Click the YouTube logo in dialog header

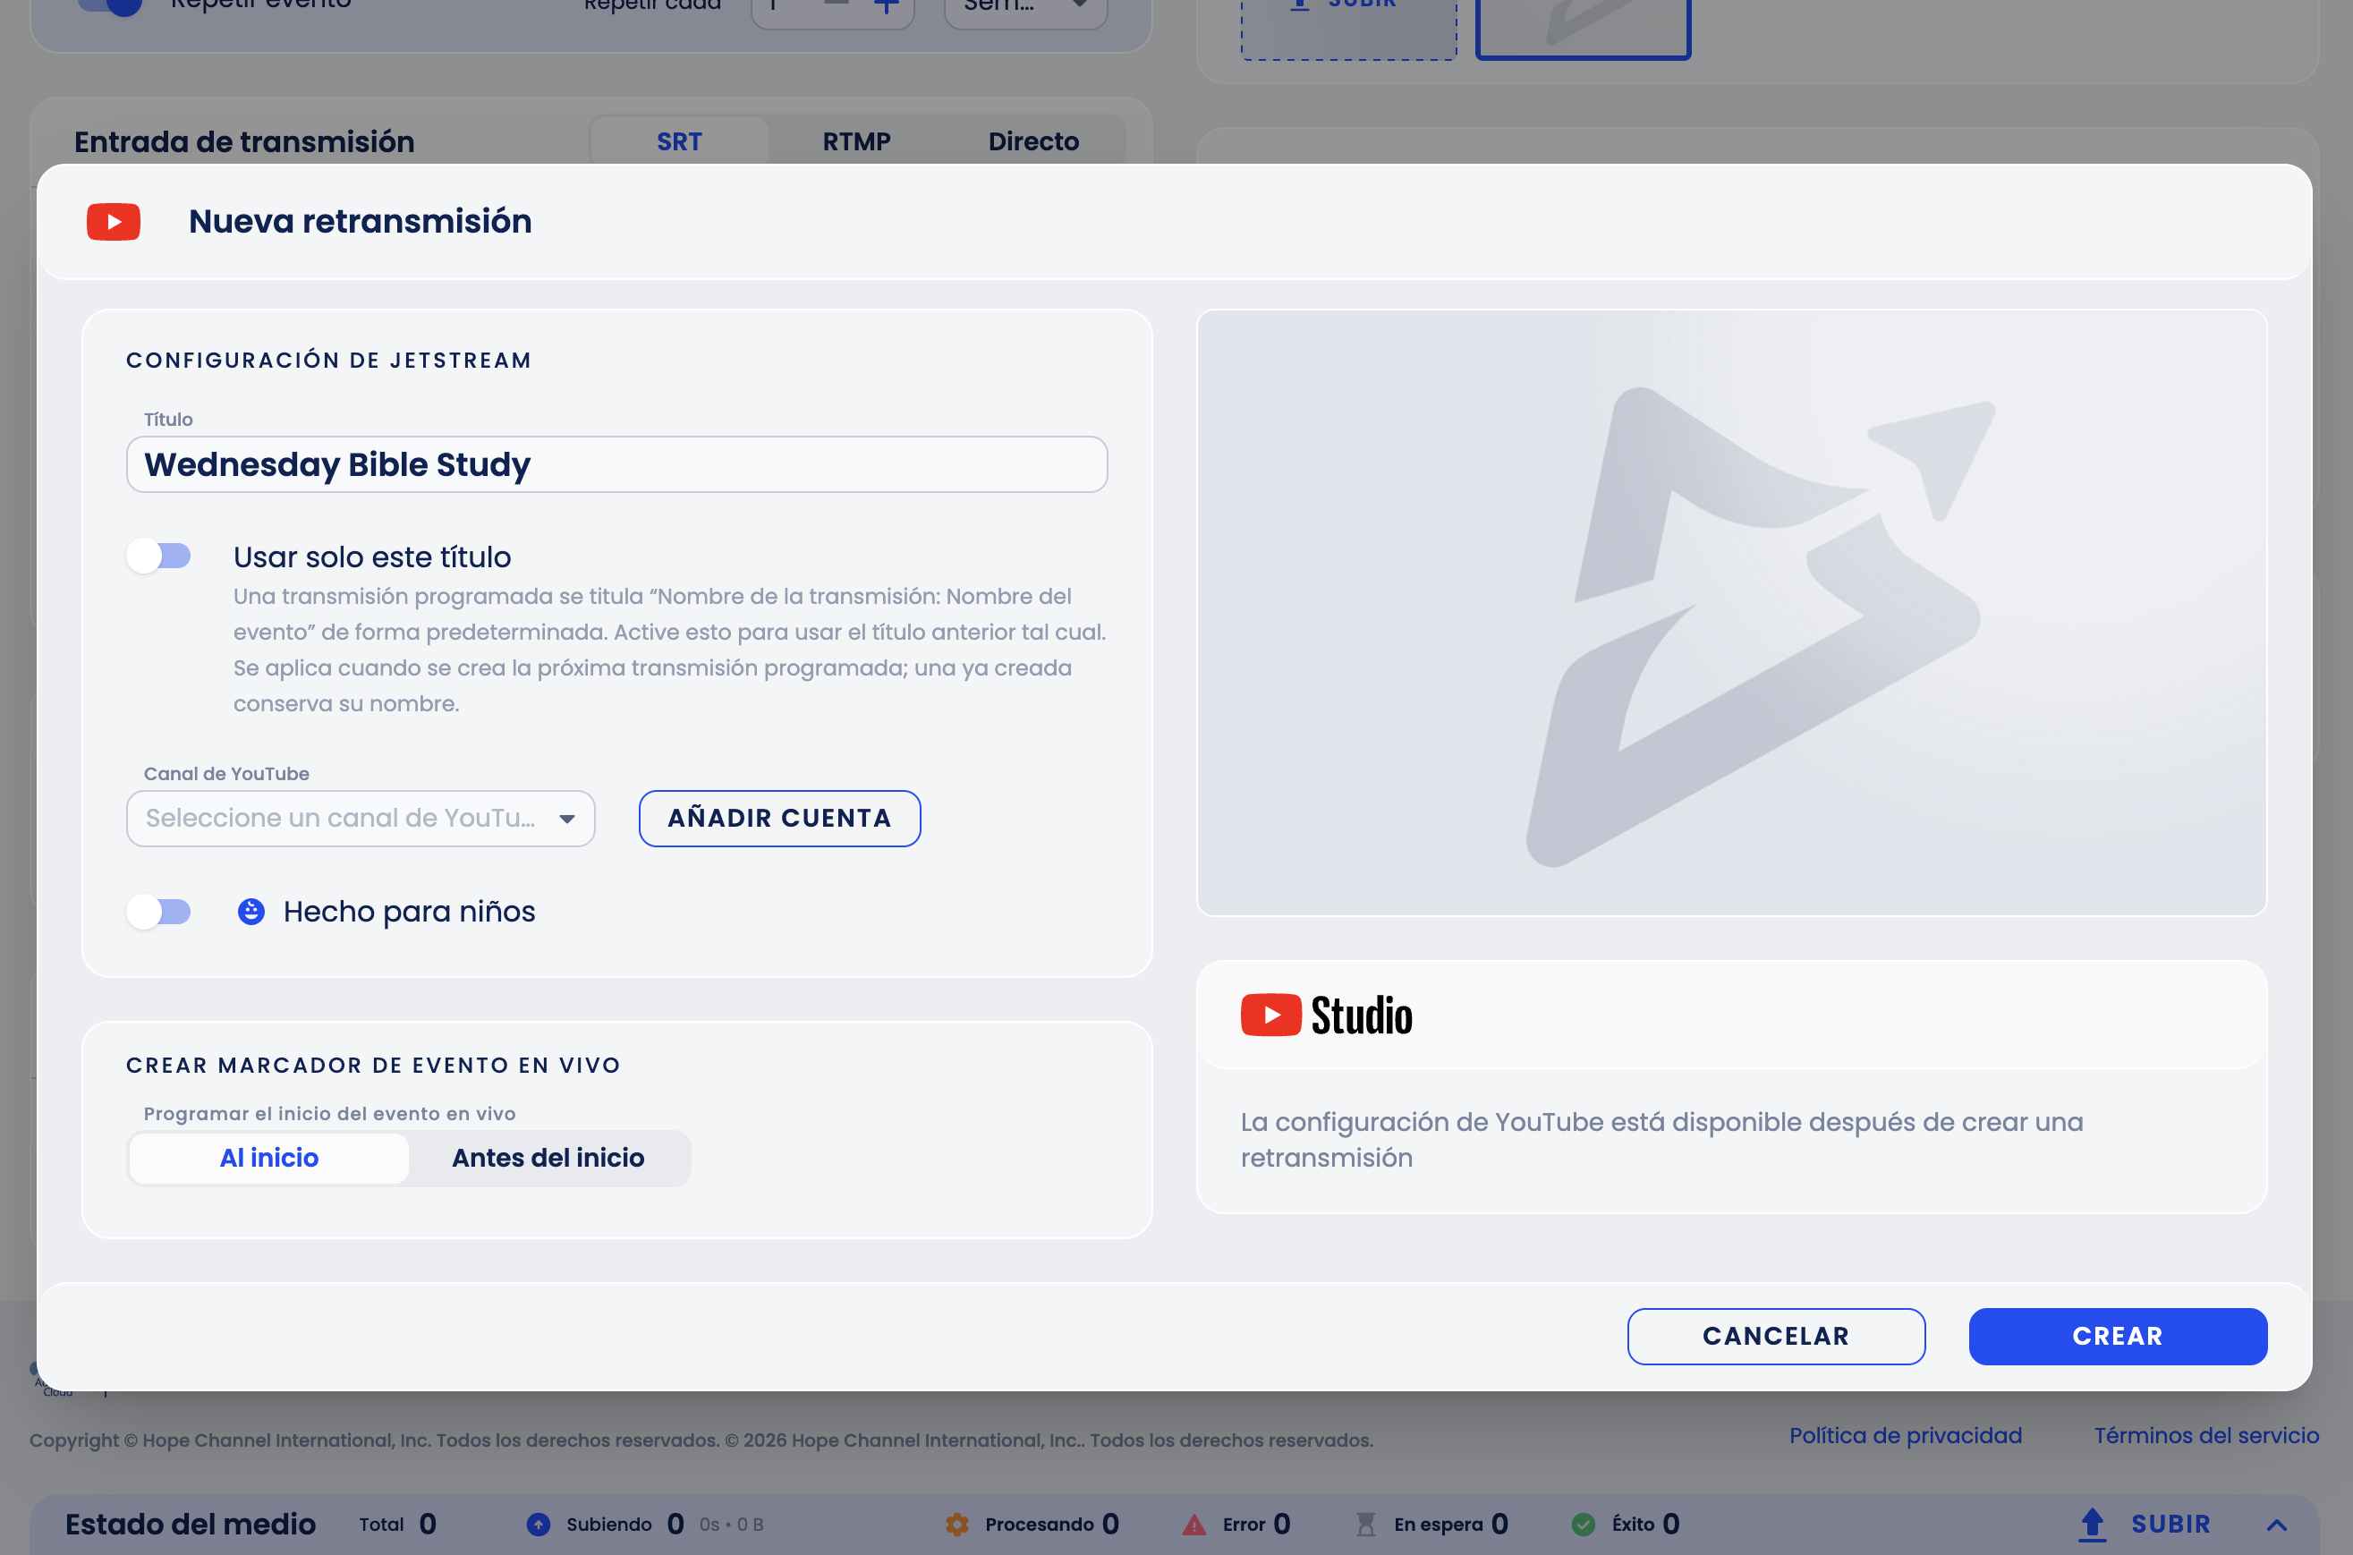[x=113, y=221]
